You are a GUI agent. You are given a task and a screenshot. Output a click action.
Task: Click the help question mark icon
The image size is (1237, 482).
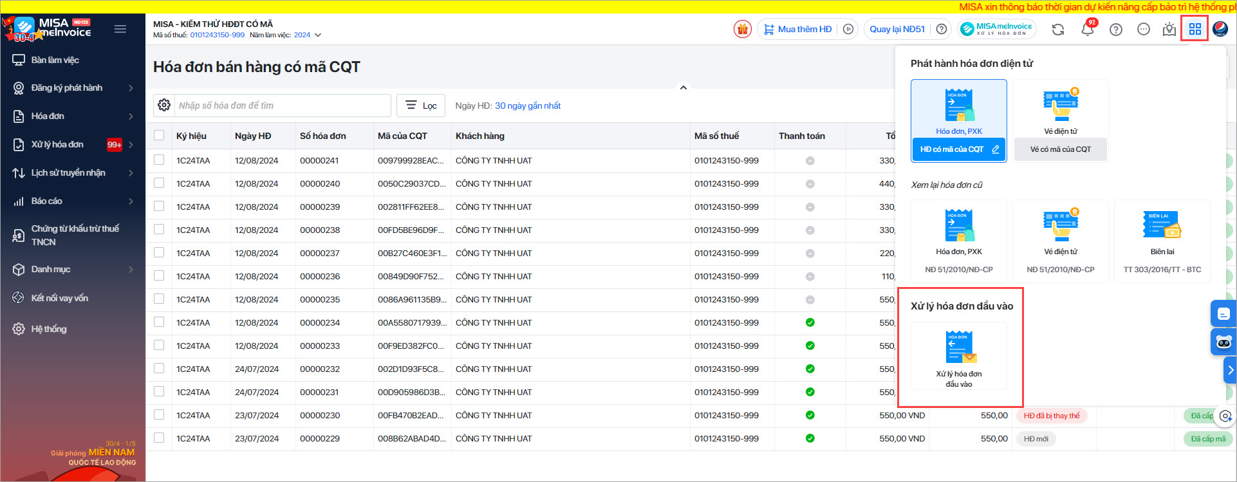1115,30
